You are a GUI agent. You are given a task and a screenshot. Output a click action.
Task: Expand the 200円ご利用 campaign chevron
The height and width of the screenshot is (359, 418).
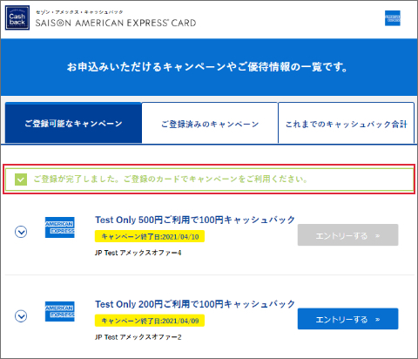click(x=21, y=315)
